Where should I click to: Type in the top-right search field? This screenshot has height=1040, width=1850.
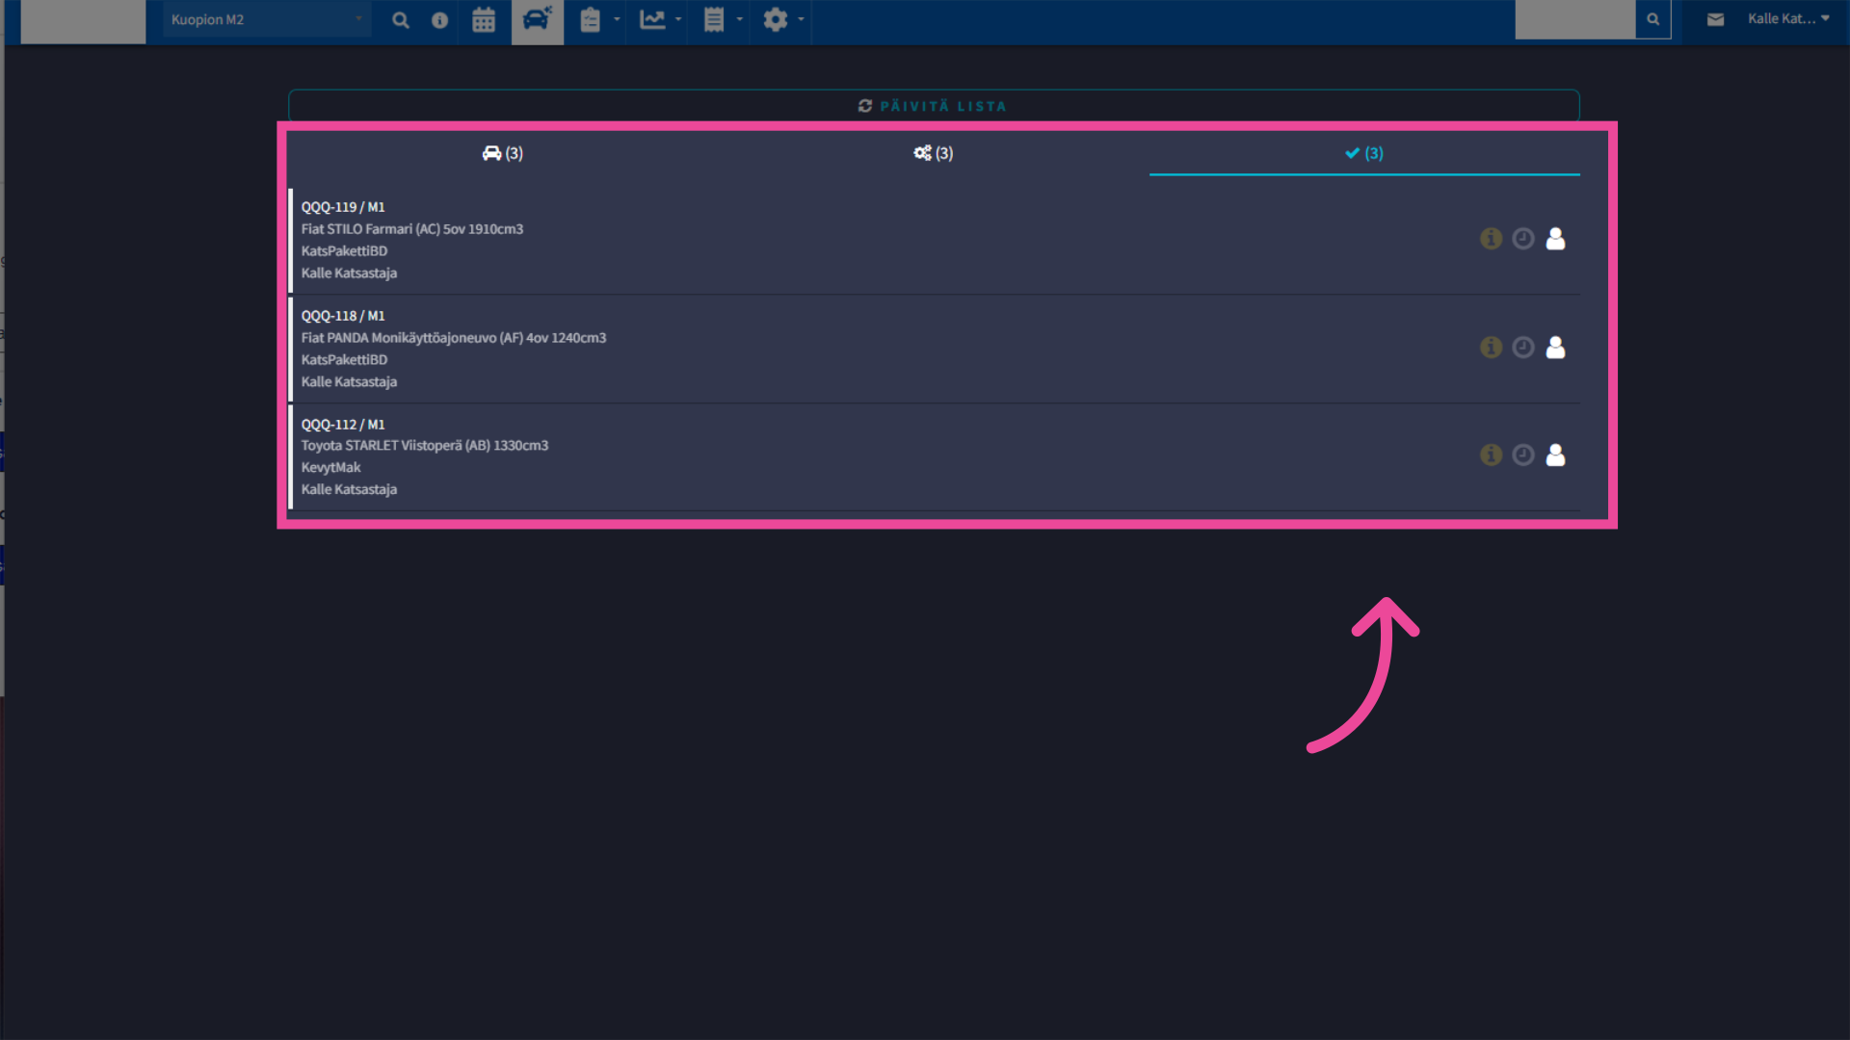(1574, 19)
